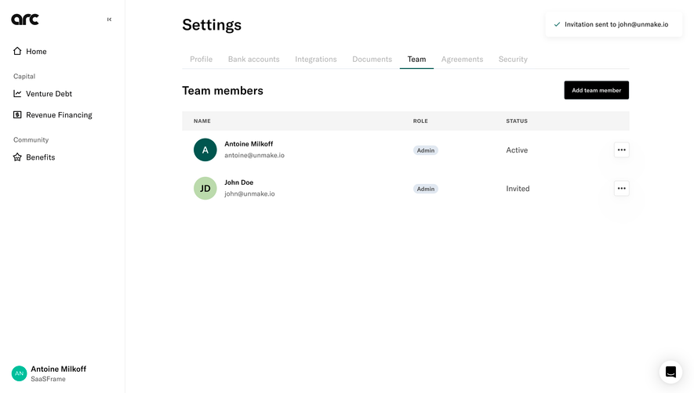Image resolution: width=694 pixels, height=393 pixels.
Task: Open Revenue Financing section
Action: [x=53, y=115]
